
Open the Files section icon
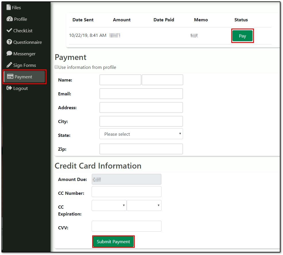pyautogui.click(x=9, y=7)
